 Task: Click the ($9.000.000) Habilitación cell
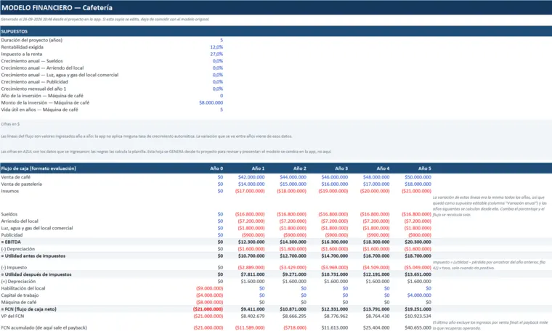[209, 288]
